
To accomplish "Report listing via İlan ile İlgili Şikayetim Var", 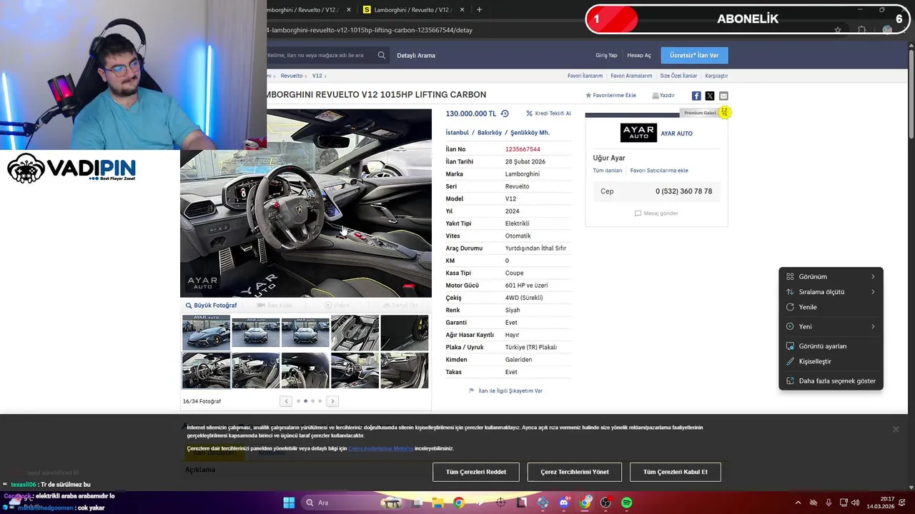I will pyautogui.click(x=505, y=391).
